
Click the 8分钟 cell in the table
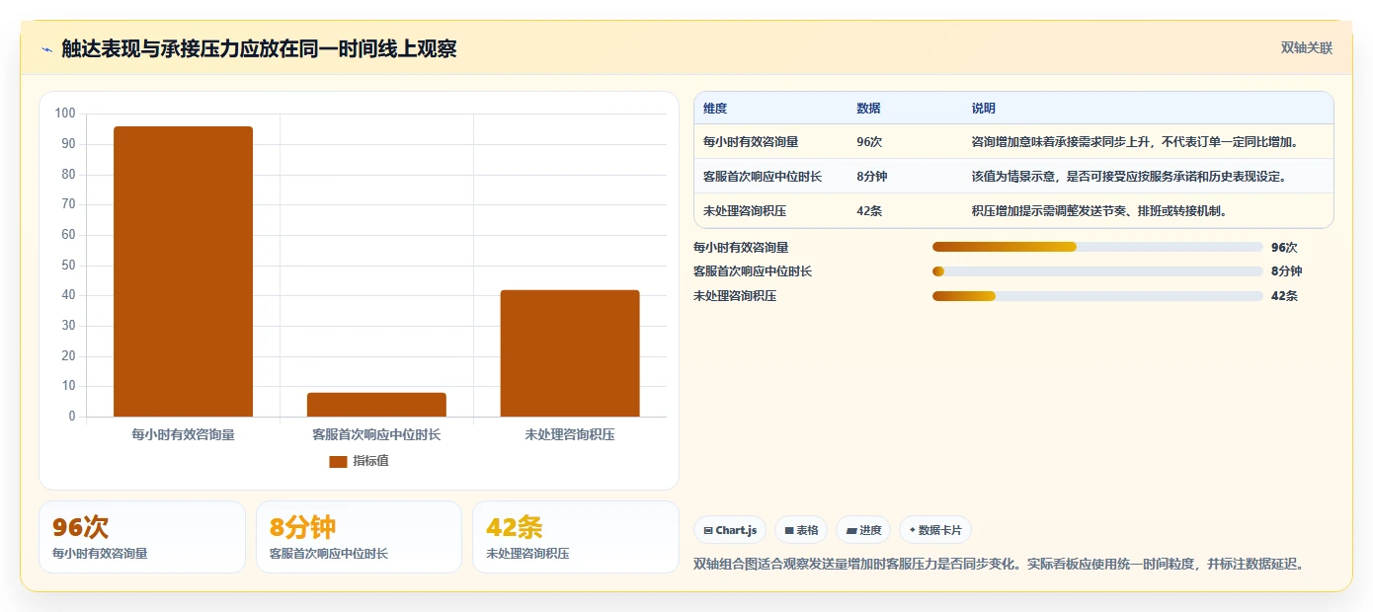tap(872, 177)
